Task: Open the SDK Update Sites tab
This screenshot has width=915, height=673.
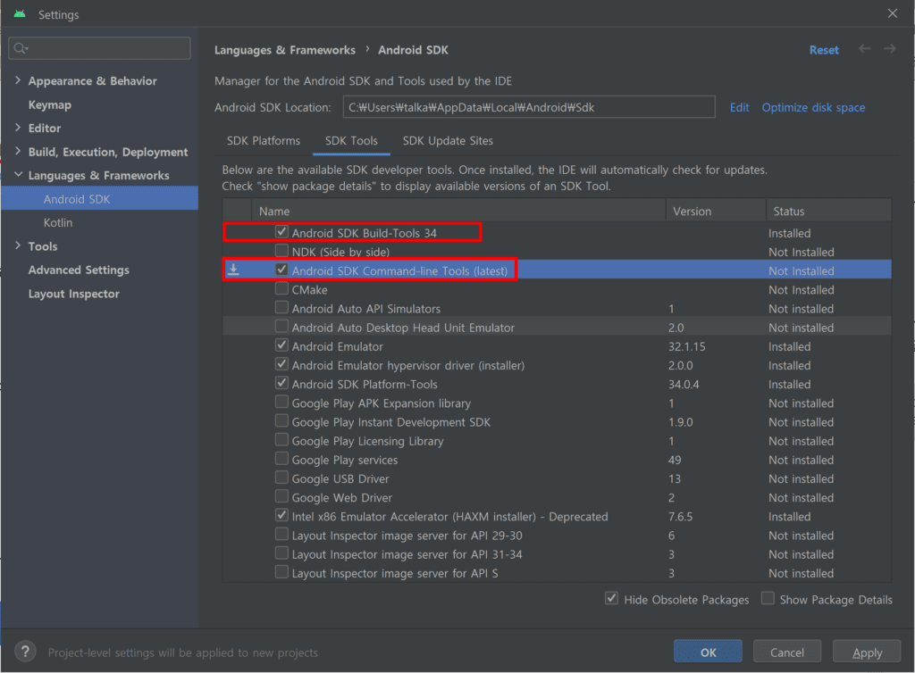Action: 448,141
